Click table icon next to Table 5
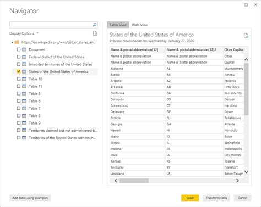The width and height of the screenshot is (261, 207). click(x=24, y=93)
